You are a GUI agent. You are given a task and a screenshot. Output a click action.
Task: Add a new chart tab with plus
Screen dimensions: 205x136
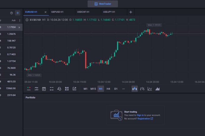click(x=131, y=12)
